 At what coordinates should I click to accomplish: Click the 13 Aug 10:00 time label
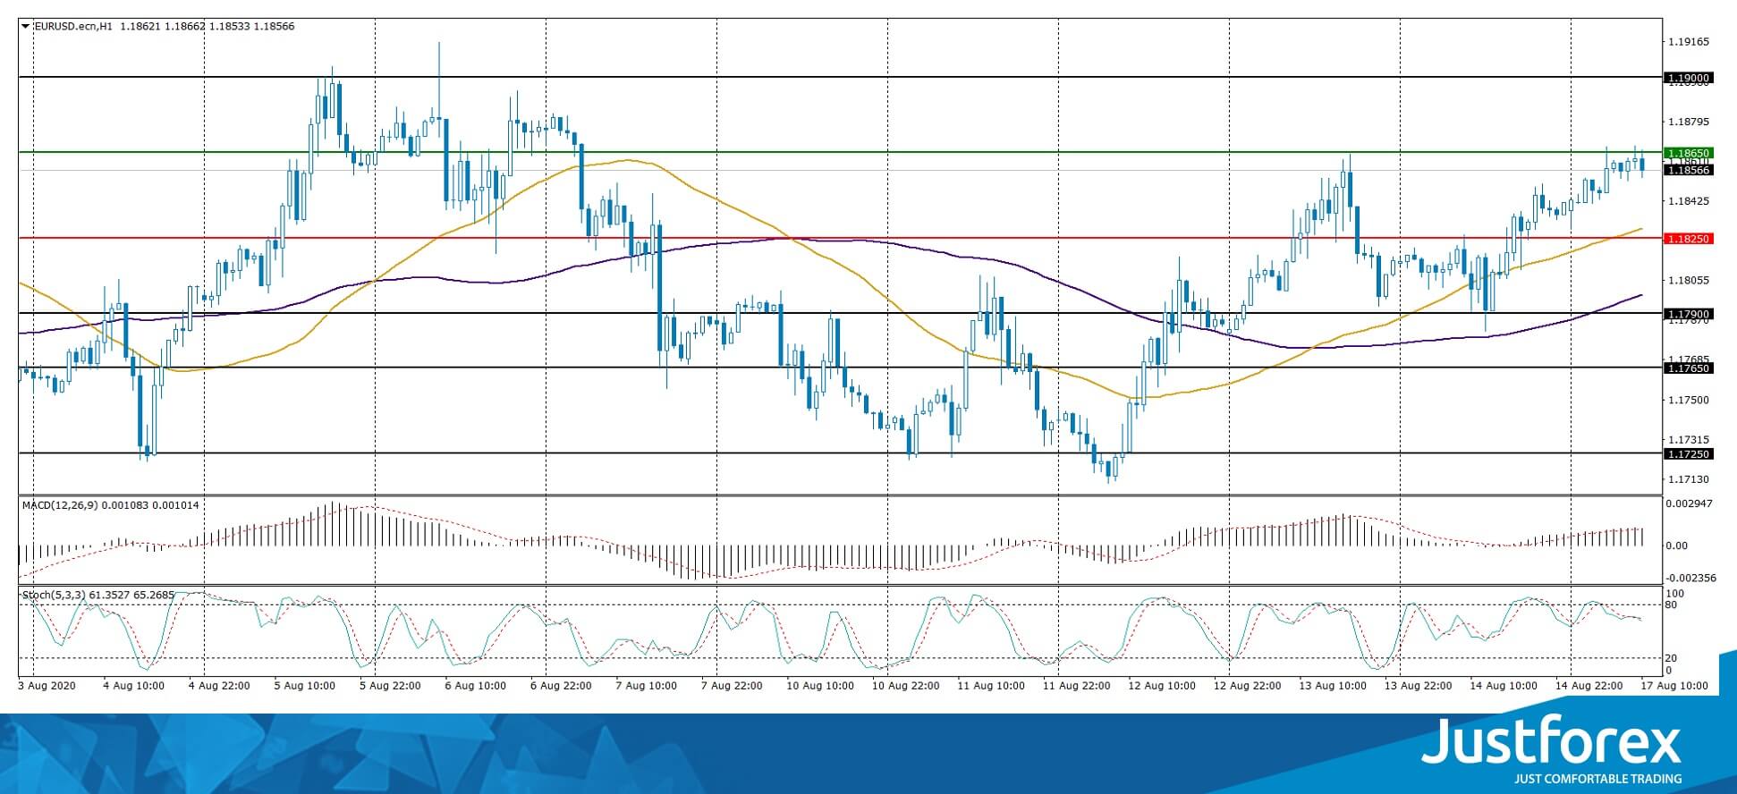tap(1333, 686)
